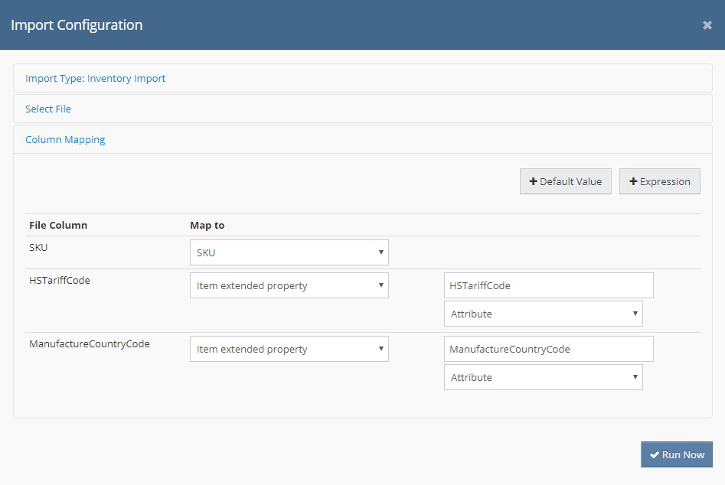Select the ManufactureCountryCode file column row label
This screenshot has height=485, width=725.
[89, 343]
